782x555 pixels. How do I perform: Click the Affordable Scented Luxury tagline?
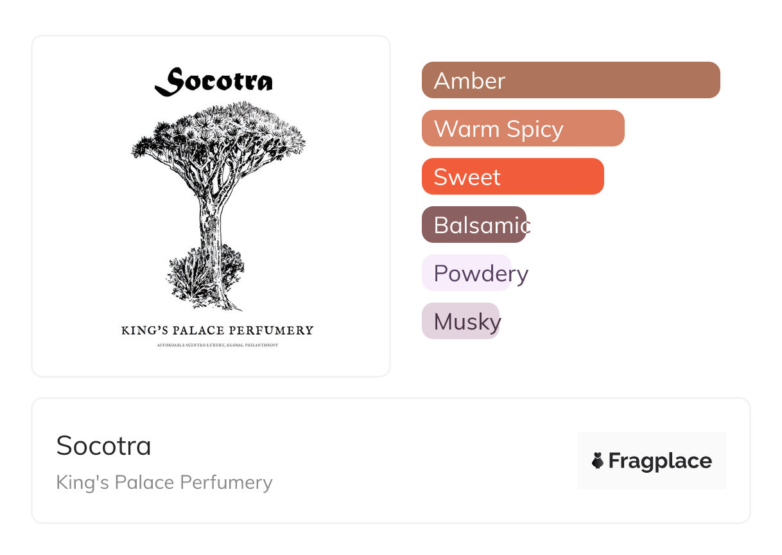click(x=217, y=346)
